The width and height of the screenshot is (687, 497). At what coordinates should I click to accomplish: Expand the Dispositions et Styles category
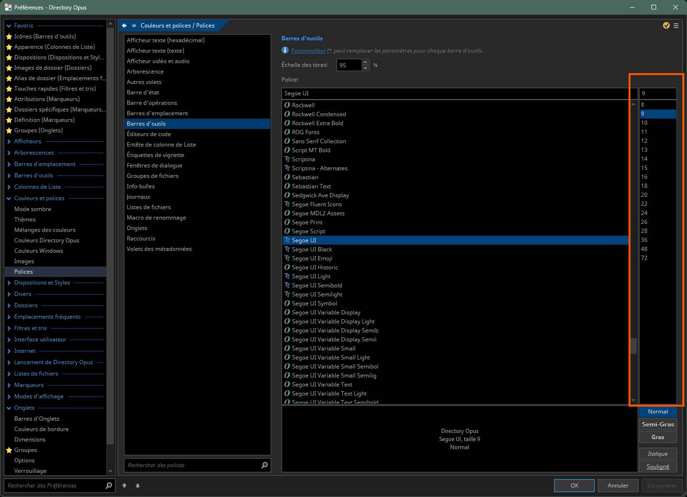coord(9,283)
